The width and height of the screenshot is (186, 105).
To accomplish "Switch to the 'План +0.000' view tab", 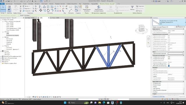I will click(x=31, y=18).
